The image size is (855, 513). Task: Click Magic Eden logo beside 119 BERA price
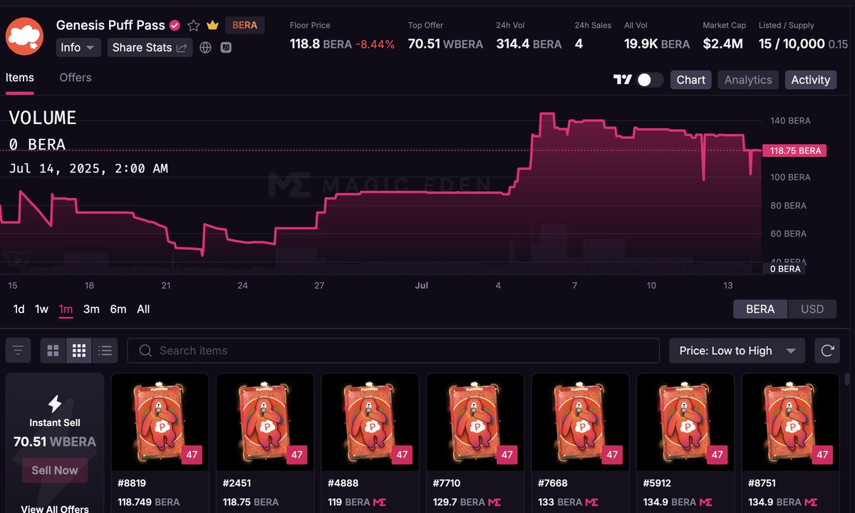click(379, 502)
